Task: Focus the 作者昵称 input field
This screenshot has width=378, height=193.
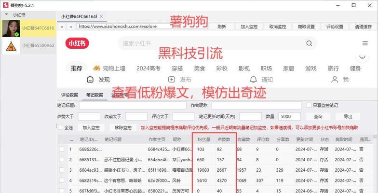Action: (x=256, y=105)
